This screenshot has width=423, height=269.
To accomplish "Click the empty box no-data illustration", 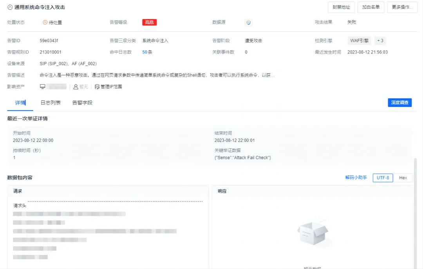I will pyautogui.click(x=313, y=232).
